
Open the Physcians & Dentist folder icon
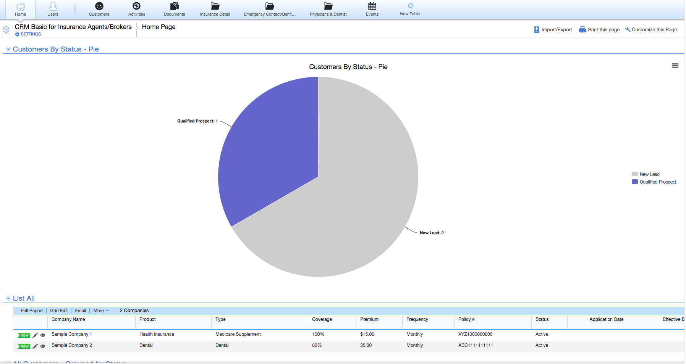[x=328, y=6]
